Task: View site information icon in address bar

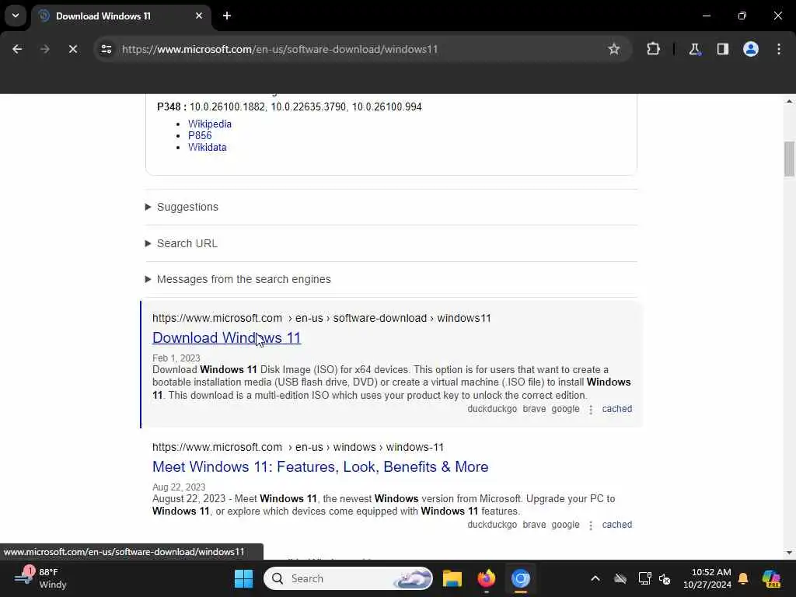Action: point(106,49)
